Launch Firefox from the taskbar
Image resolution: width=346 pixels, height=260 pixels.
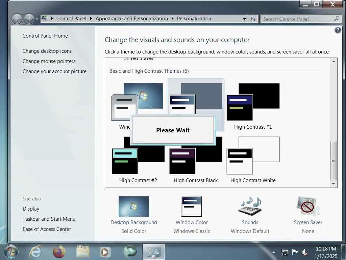coord(59,252)
